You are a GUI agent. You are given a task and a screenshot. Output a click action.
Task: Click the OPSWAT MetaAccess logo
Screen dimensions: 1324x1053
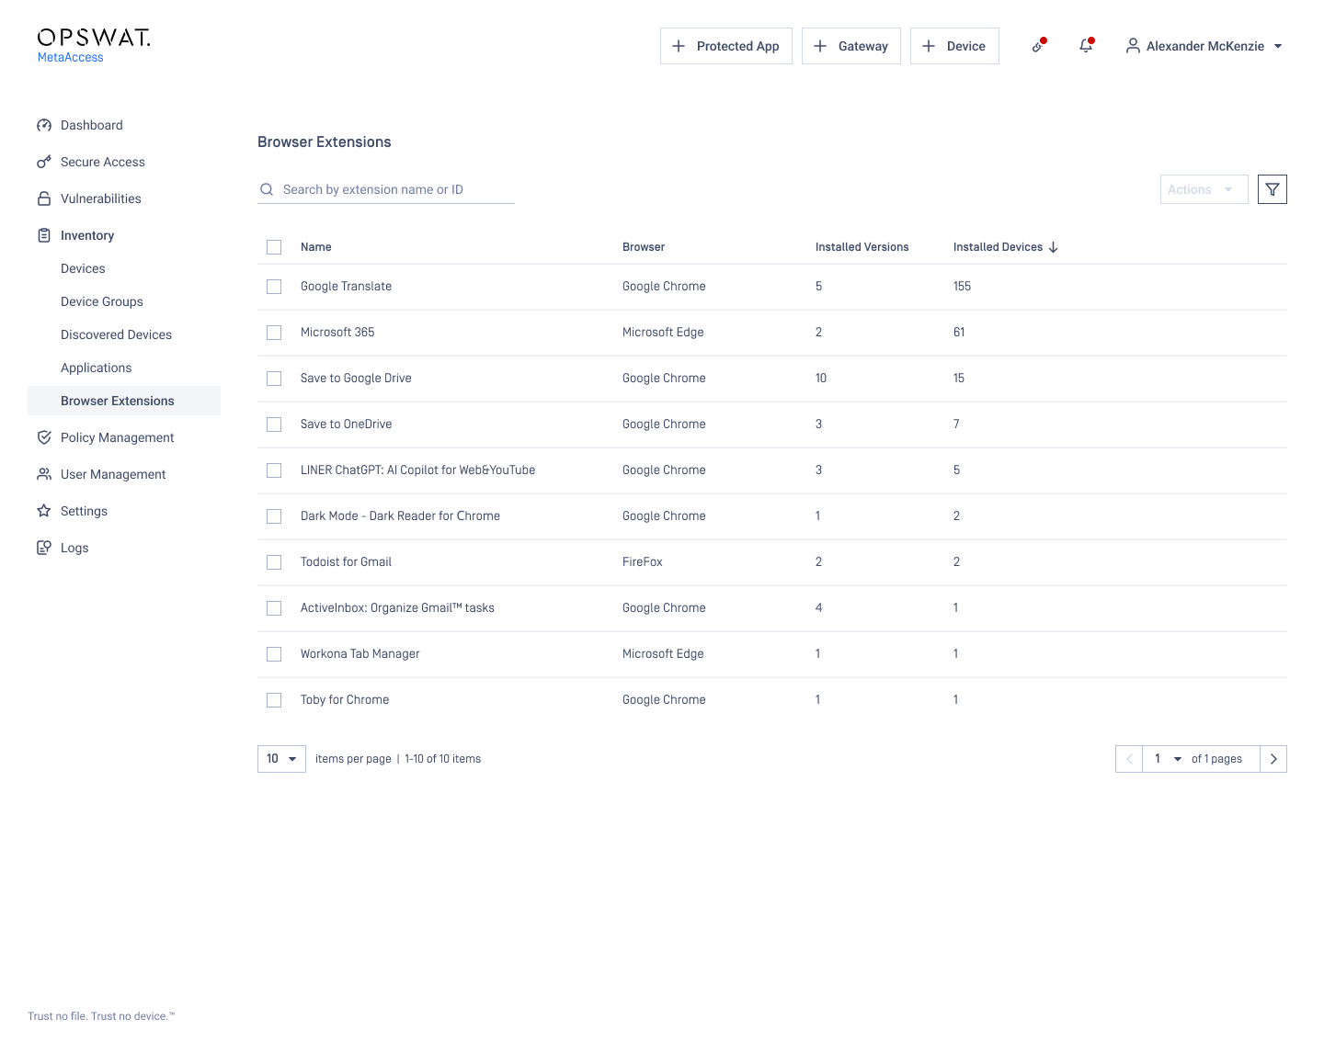point(94,45)
